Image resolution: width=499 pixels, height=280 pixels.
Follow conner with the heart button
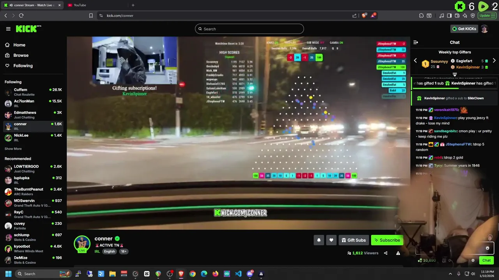[331, 240]
